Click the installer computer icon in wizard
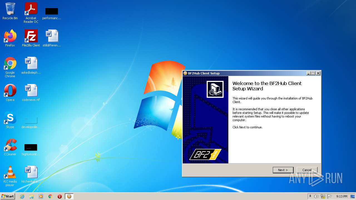Viewport: 356px width, 200px height. [x=215, y=89]
